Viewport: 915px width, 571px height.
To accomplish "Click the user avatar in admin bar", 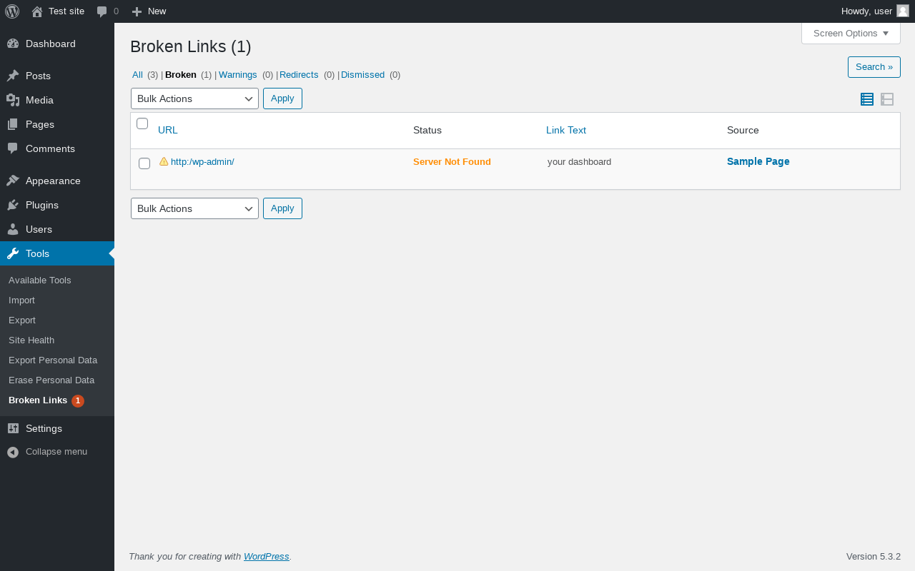I will coord(903,11).
